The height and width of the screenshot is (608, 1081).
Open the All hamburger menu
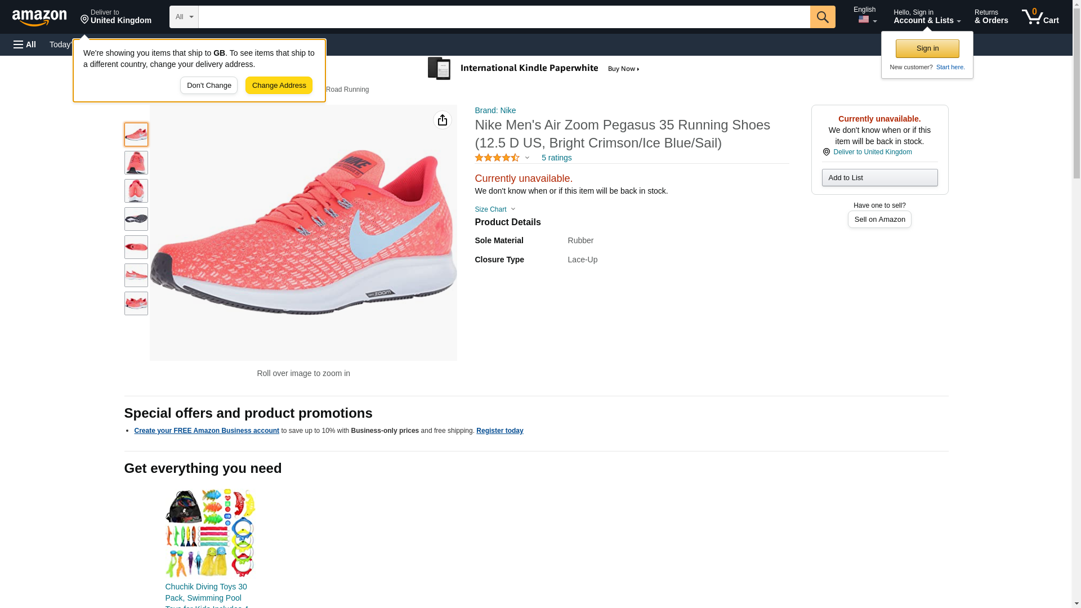click(x=25, y=44)
